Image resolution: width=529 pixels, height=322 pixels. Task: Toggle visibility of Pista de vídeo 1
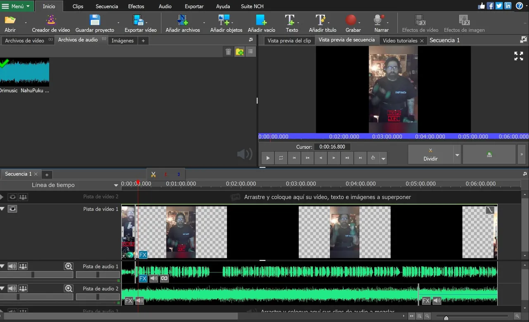13,209
